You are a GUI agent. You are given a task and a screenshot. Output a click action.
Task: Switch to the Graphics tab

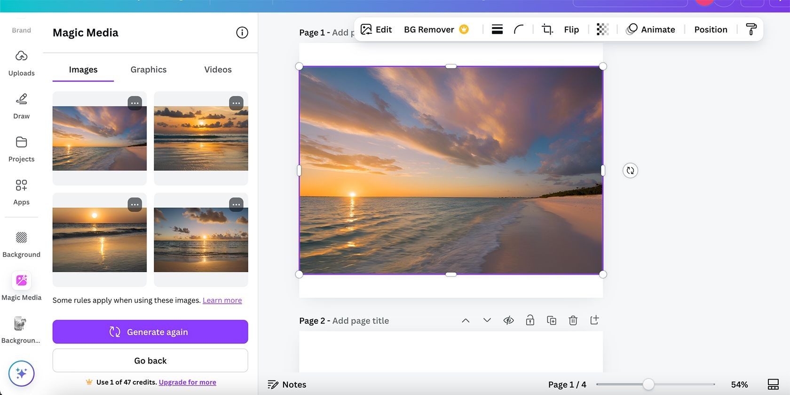pos(149,70)
